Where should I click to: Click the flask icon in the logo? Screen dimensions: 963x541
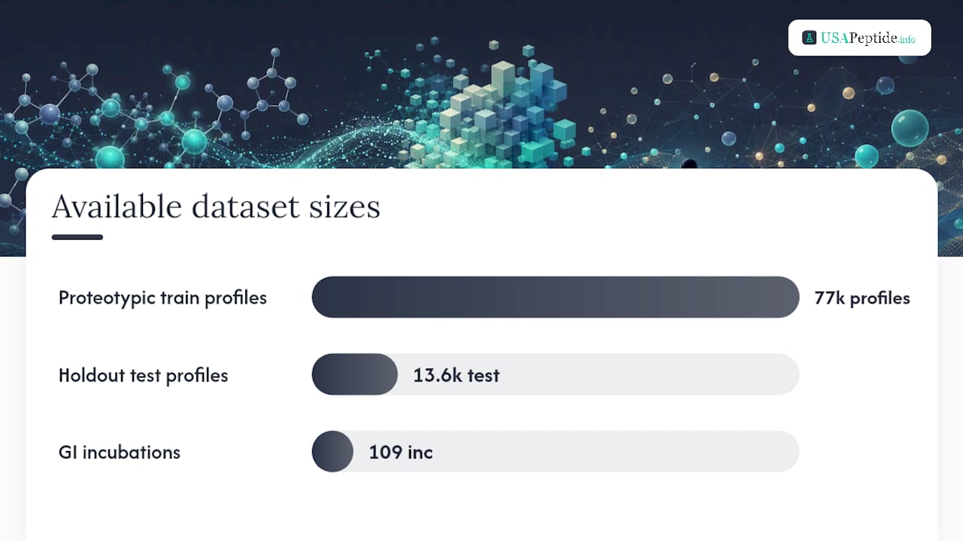pyautogui.click(x=810, y=38)
